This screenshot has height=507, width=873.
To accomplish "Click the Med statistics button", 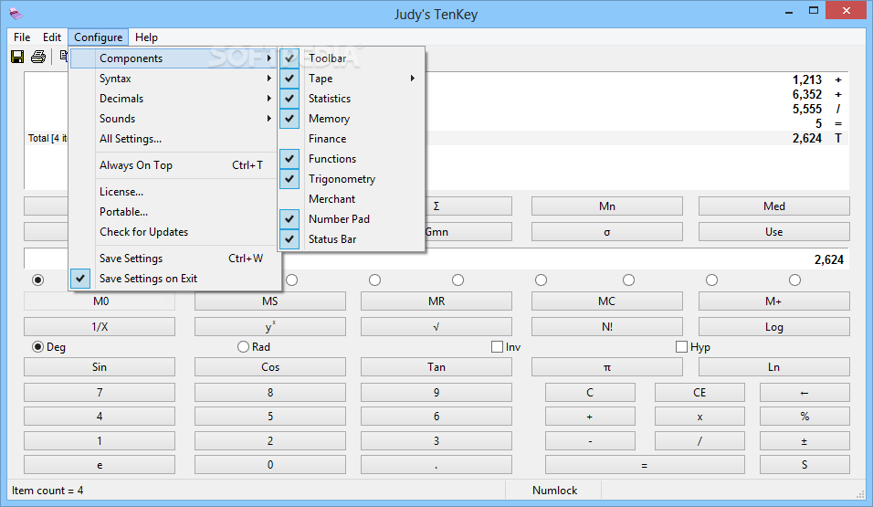I will (773, 206).
